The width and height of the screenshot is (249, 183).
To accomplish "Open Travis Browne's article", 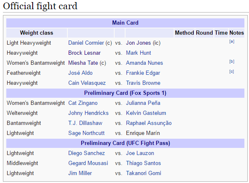I will click(x=143, y=83).
